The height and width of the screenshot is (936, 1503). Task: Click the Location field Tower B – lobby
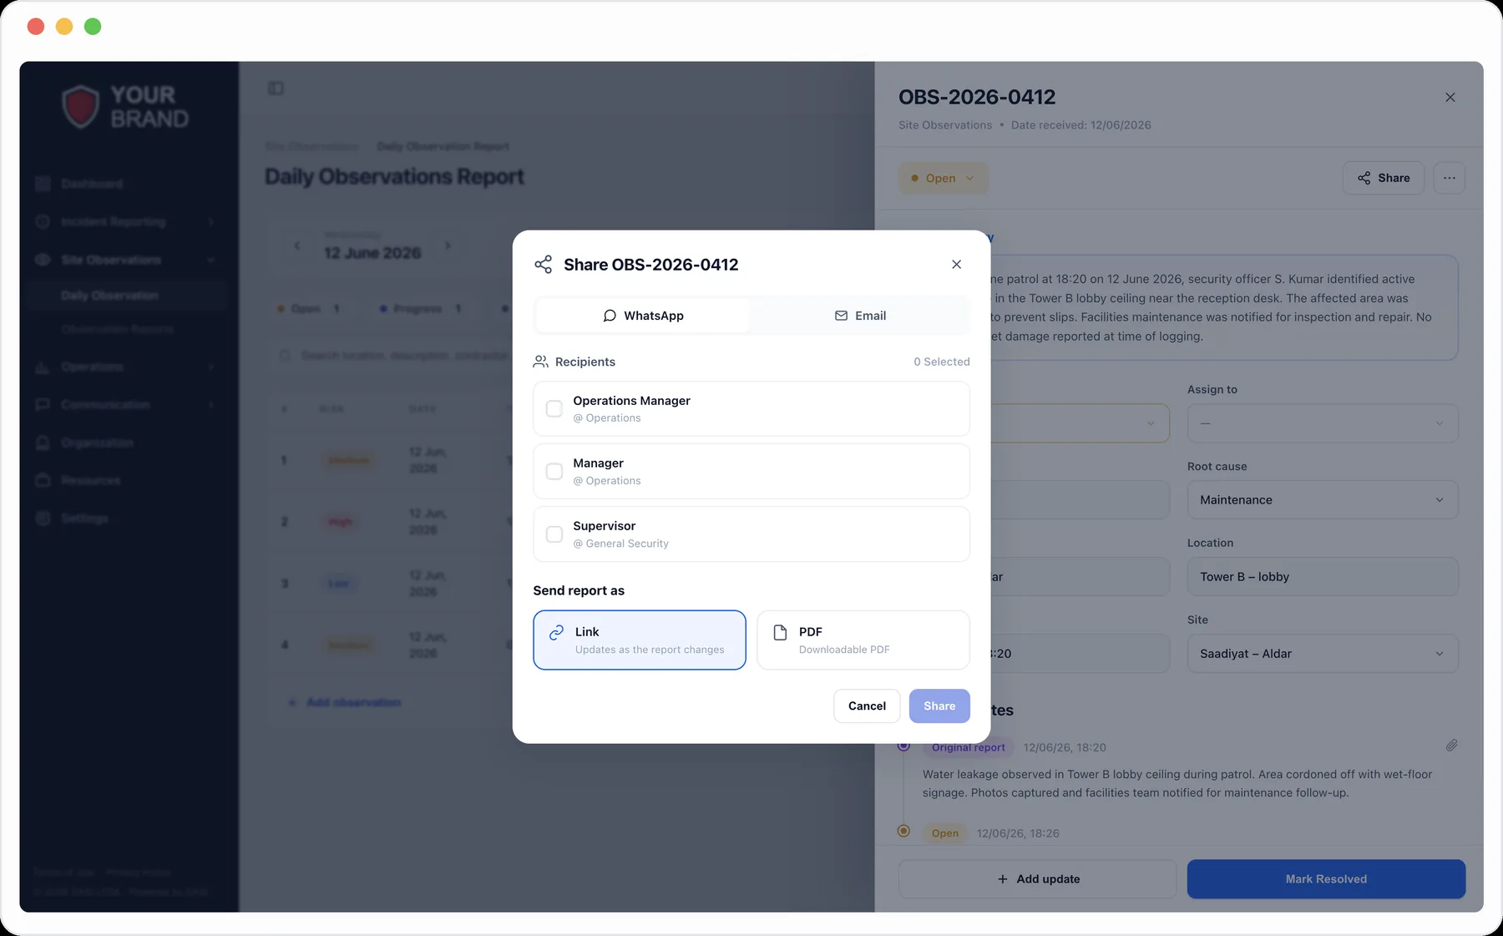tap(1323, 577)
